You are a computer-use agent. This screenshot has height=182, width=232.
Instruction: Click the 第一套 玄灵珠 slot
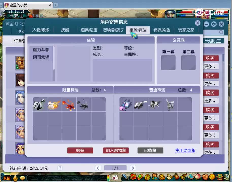point(168,62)
